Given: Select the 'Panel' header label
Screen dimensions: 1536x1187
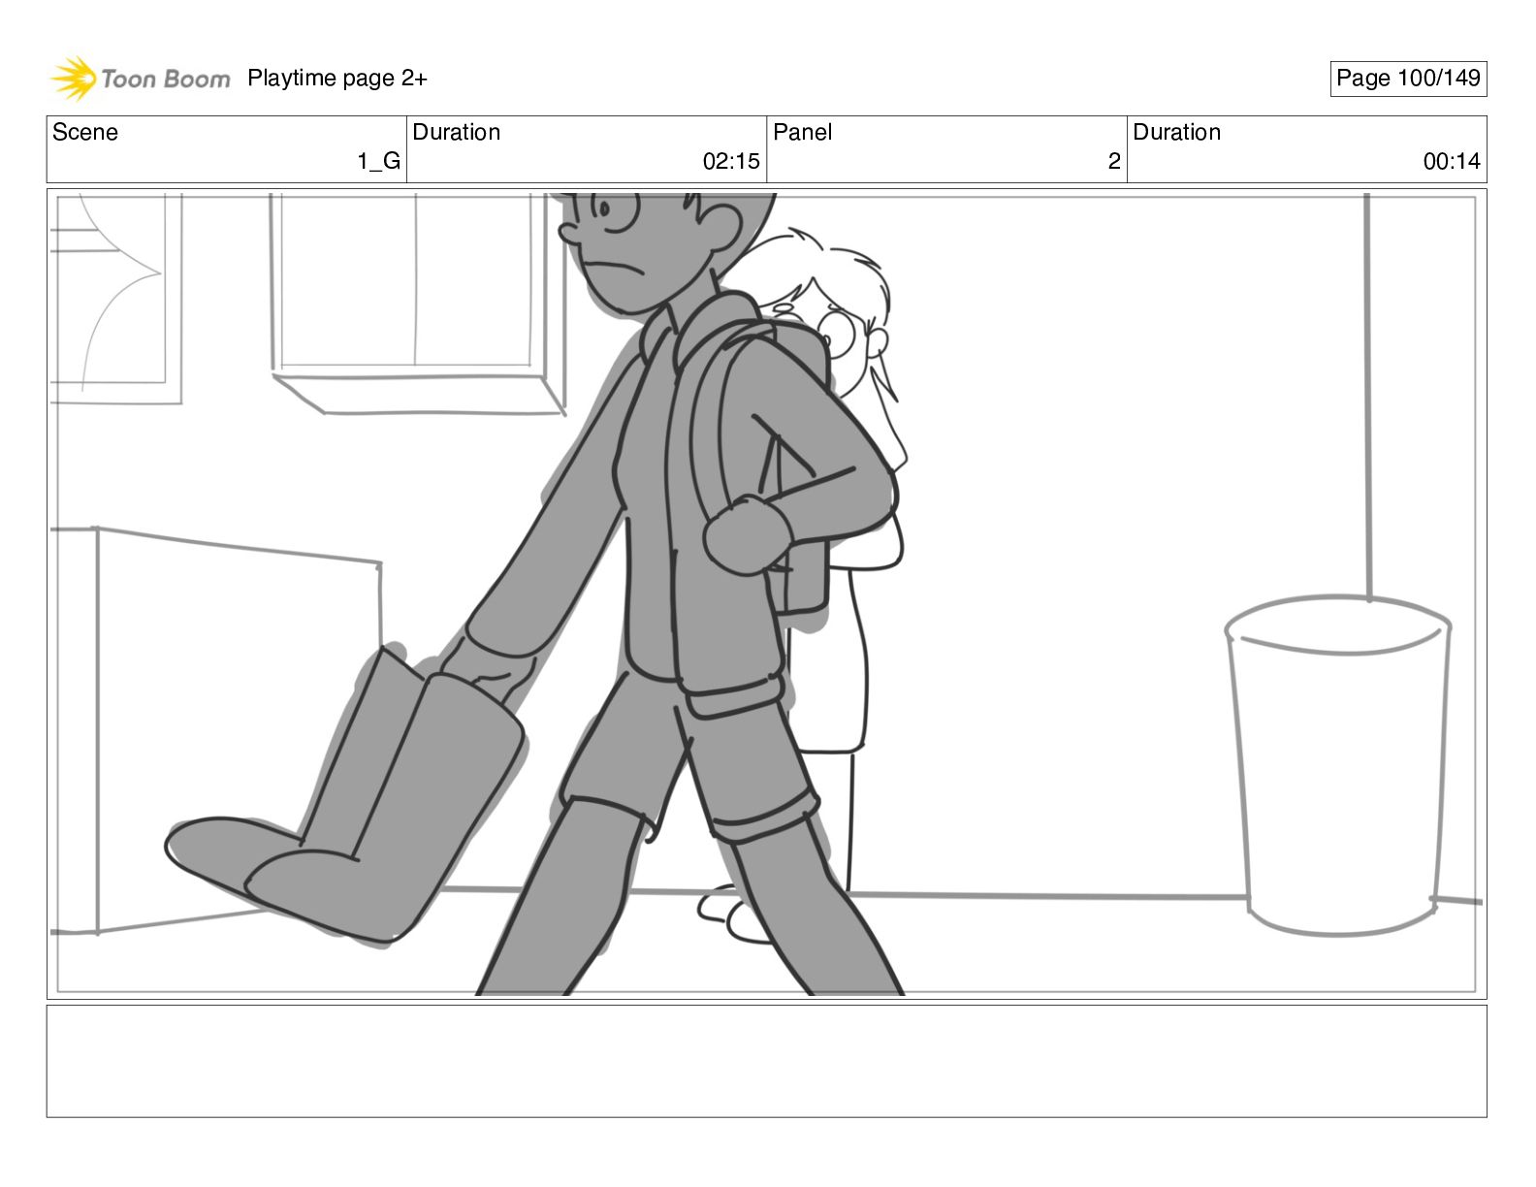Looking at the screenshot, I should tap(803, 133).
